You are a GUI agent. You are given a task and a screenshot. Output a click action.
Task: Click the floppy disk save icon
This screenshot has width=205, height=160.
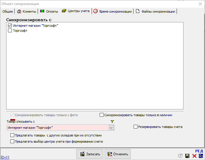(x=187, y=156)
